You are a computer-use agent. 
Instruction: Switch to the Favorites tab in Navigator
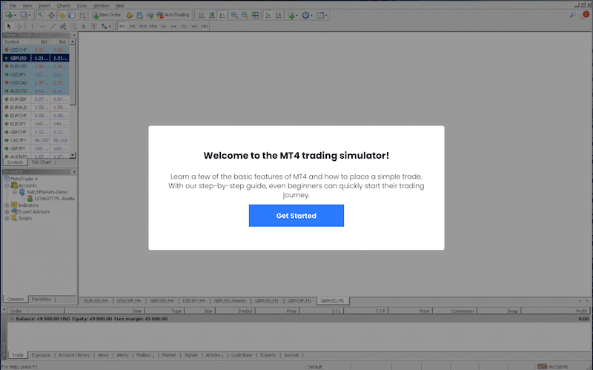[x=42, y=299]
